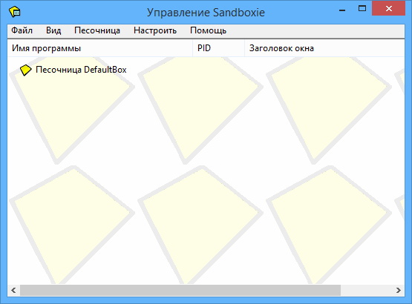
Task: Open the Вид menu
Action: pyautogui.click(x=53, y=30)
